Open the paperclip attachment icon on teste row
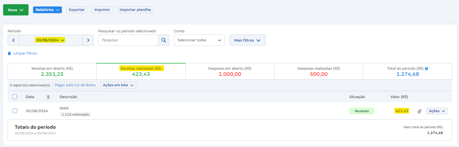The width and height of the screenshot is (459, 147). [x=419, y=111]
